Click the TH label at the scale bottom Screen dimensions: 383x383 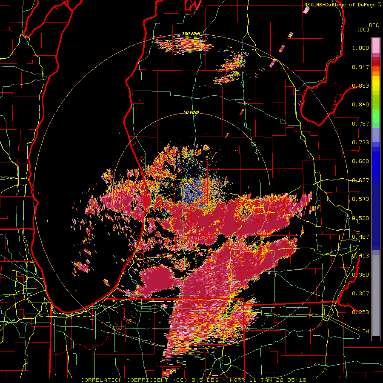click(x=366, y=331)
